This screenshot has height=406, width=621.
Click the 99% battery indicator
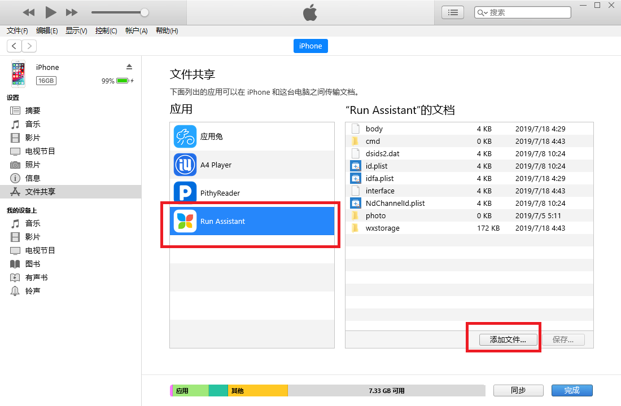click(117, 81)
